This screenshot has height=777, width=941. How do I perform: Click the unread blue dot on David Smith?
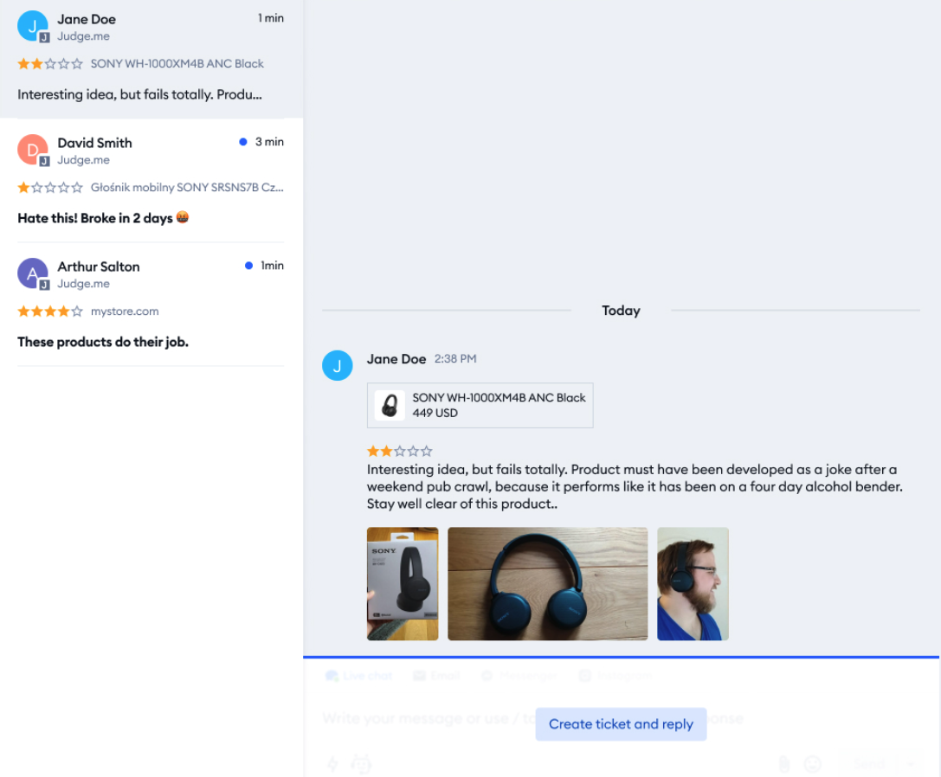point(243,142)
